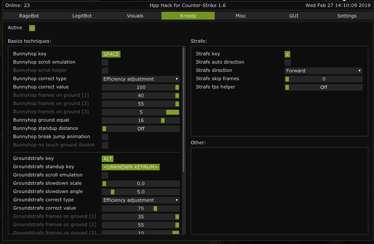Go to the Visuals tab
The height and width of the screenshot is (244, 374).
click(135, 16)
